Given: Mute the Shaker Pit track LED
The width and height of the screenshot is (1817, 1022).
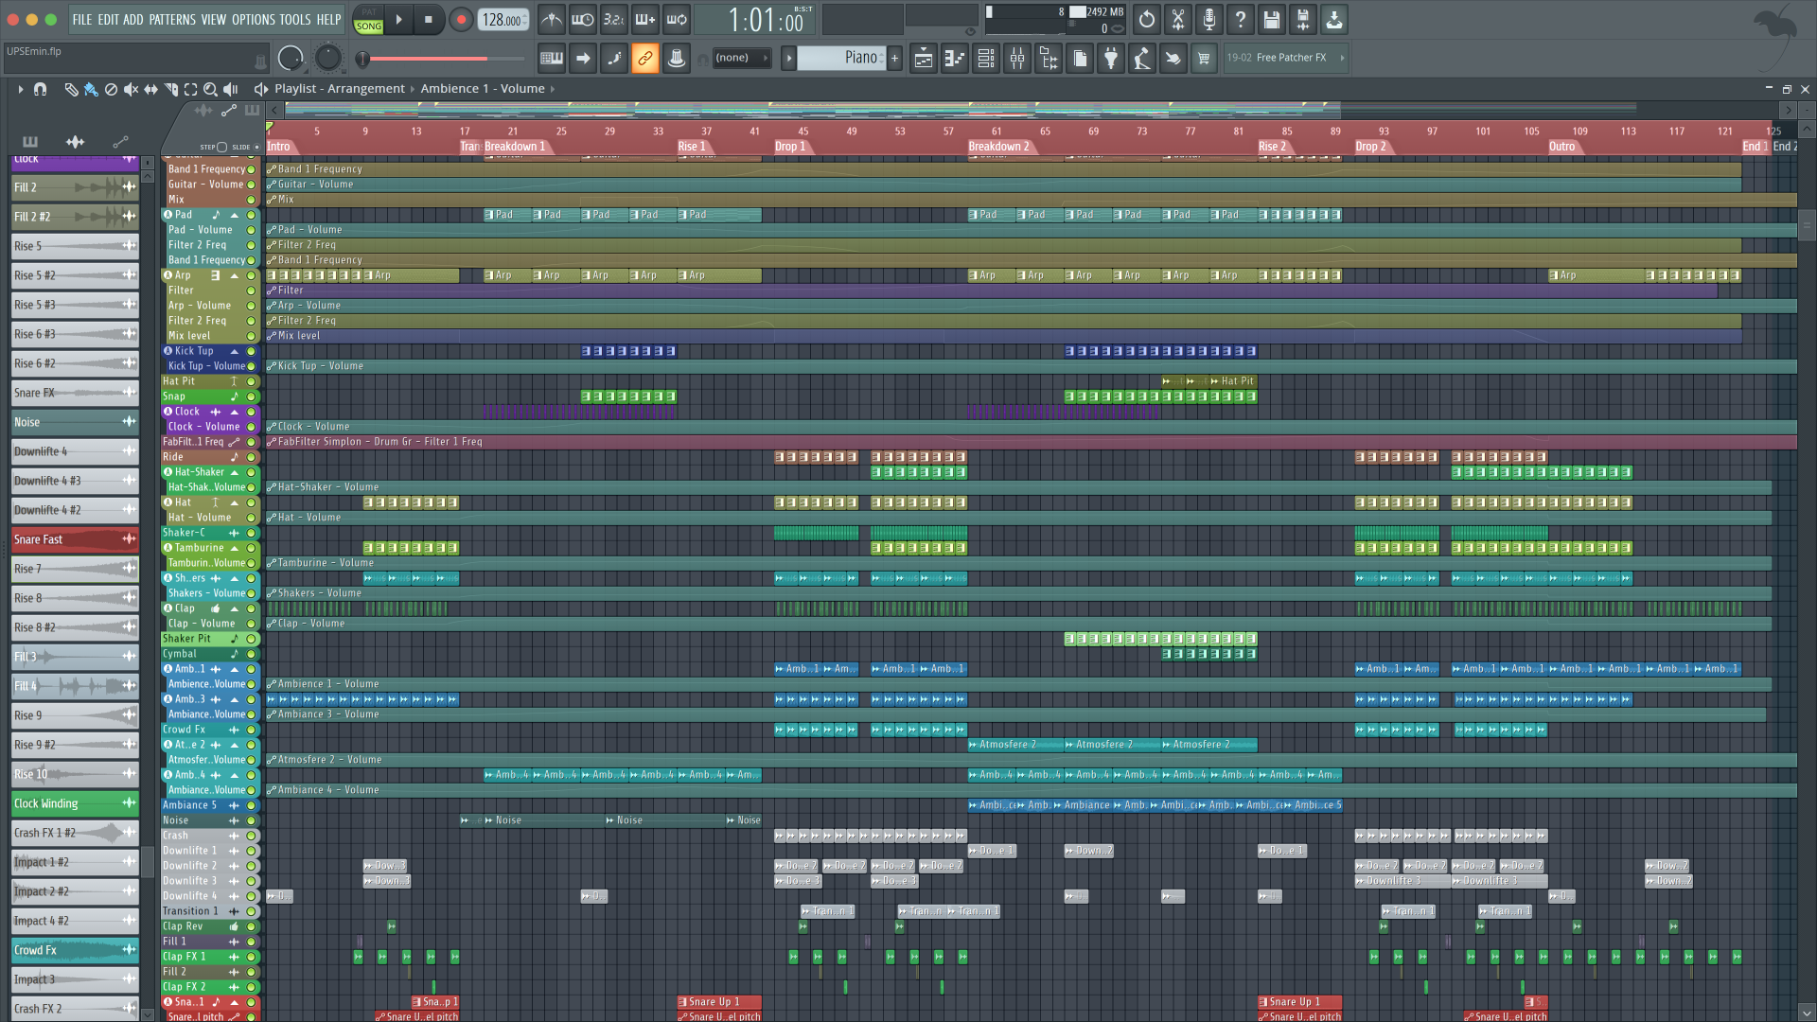Looking at the screenshot, I should click(252, 639).
